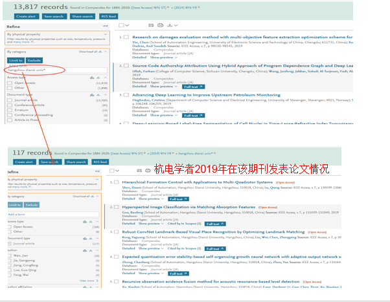This screenshot has width=390, height=302.
Task: Open Cited by in Scopus for Hyperspectral record
Action: tap(184, 224)
